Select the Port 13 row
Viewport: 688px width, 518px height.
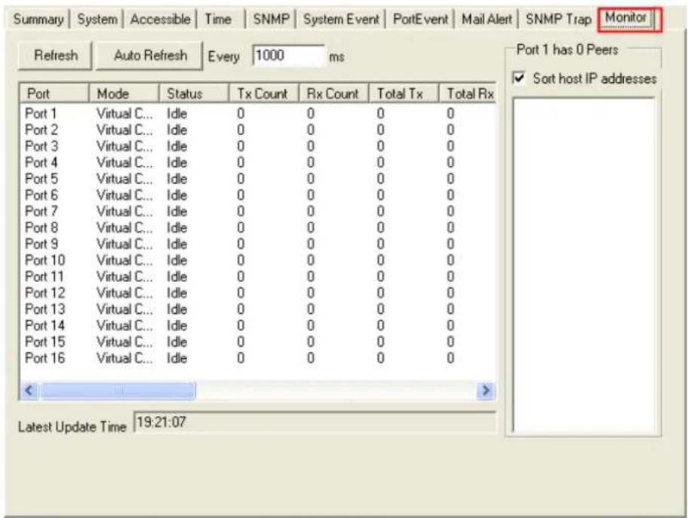pyautogui.click(x=258, y=309)
